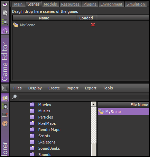Image resolution: width=150 pixels, height=157 pixels.
Task: Open the Display menu
Action: 35,88
